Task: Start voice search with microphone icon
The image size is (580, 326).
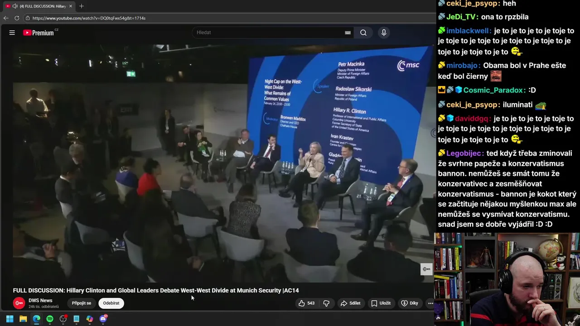Action: click(384, 33)
